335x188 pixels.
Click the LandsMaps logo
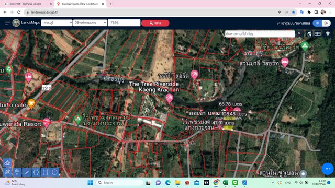click(16, 23)
